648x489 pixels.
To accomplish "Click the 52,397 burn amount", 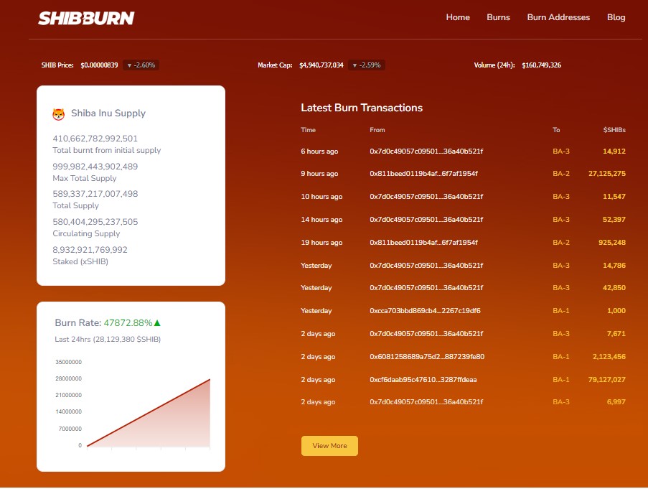I will [x=614, y=220].
